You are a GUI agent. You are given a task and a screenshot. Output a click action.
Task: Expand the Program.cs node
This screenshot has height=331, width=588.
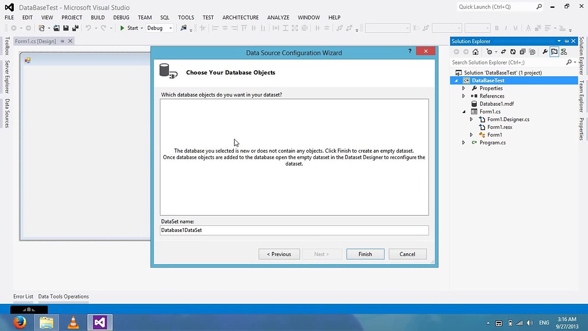[464, 143]
